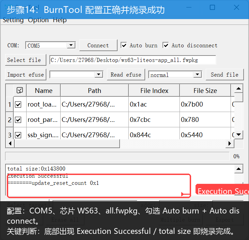Click the Select file button
This screenshot has height=240, width=249.
tap(26, 60)
